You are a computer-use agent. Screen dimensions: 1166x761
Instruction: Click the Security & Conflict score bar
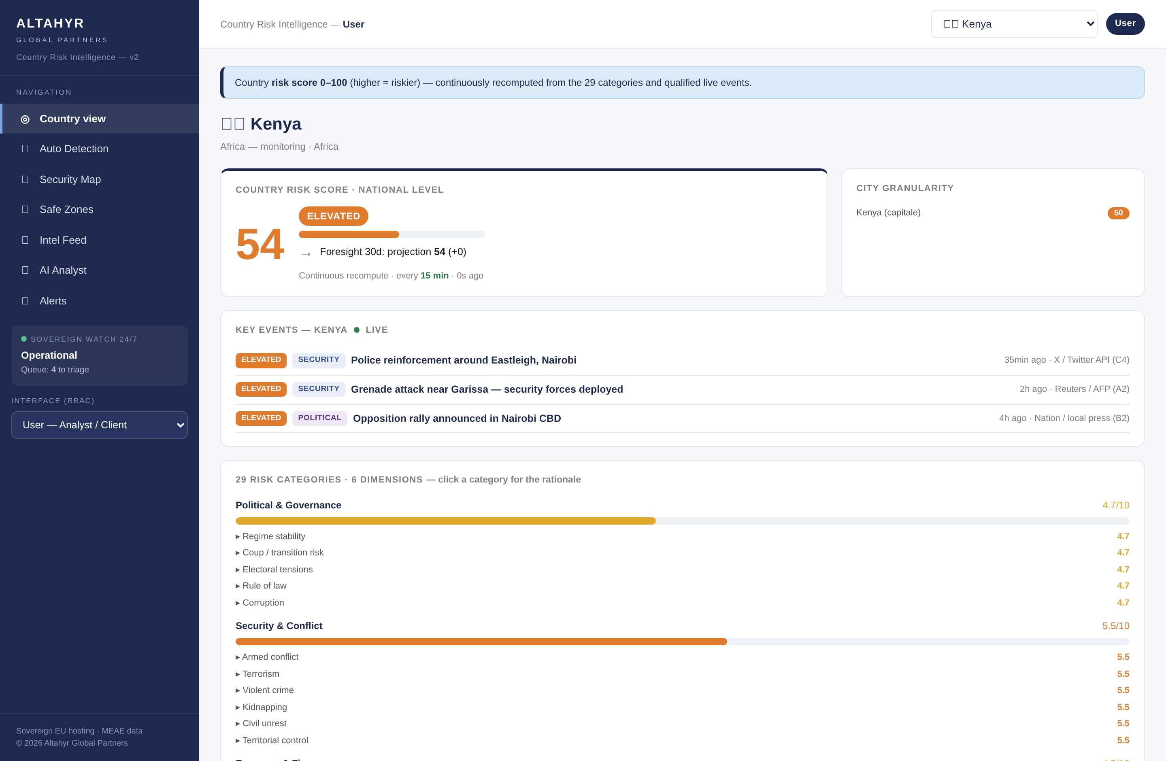point(683,642)
